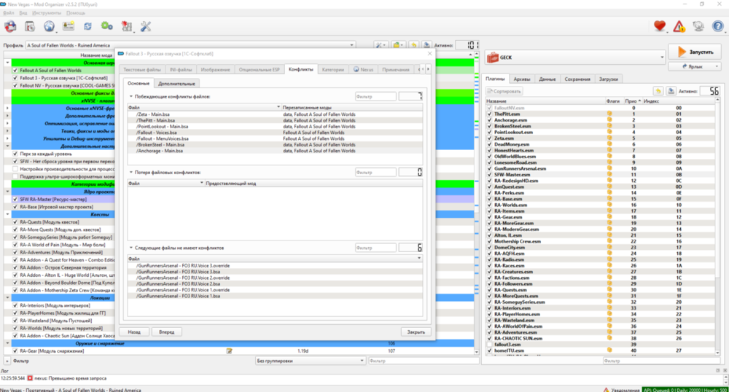Toggle checkbox for RA-Quests mod
This screenshot has width=729, height=392.
click(x=15, y=222)
